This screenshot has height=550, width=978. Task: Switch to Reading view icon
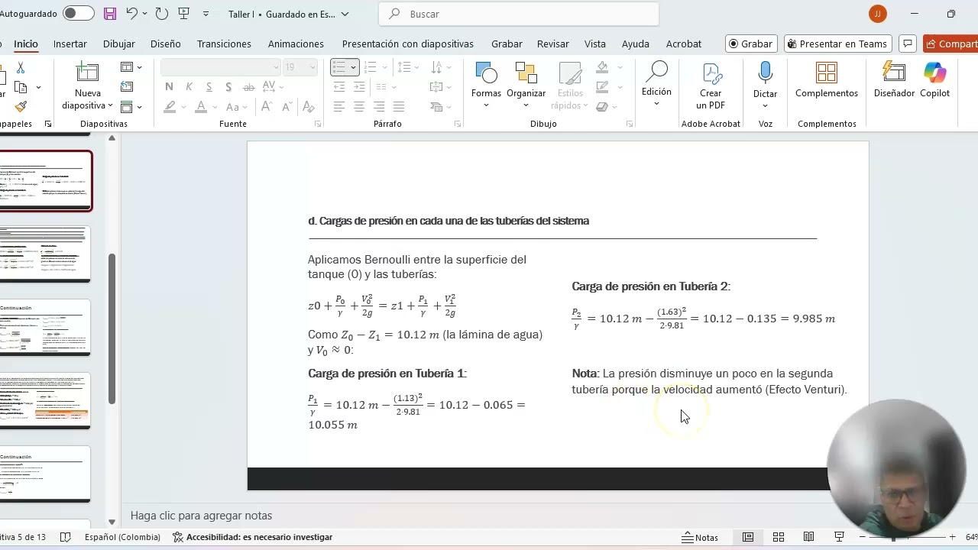pyautogui.click(x=808, y=537)
